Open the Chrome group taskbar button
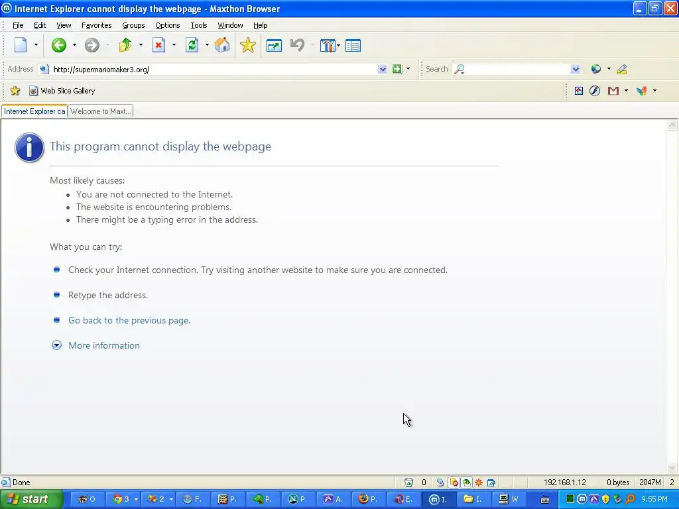Viewport: 679px width, 509px height. [125, 499]
